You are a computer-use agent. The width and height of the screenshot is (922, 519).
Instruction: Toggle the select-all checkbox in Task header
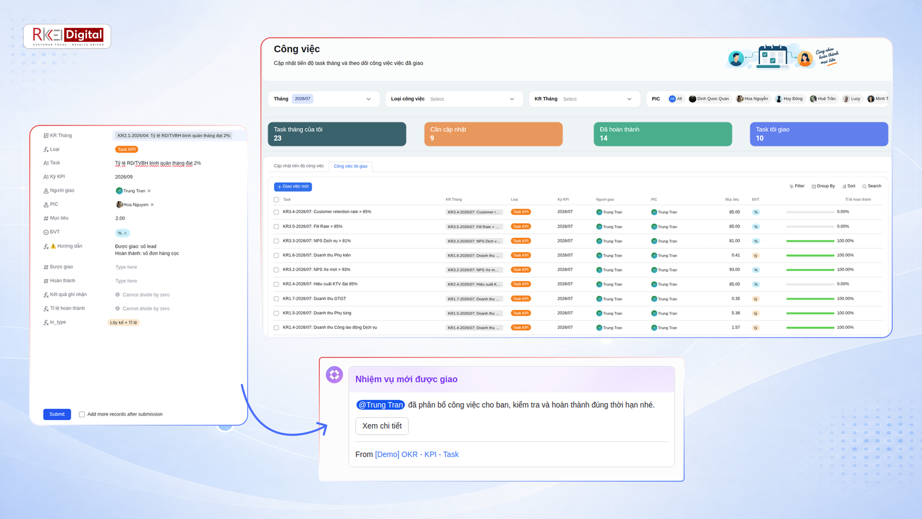[x=276, y=200]
